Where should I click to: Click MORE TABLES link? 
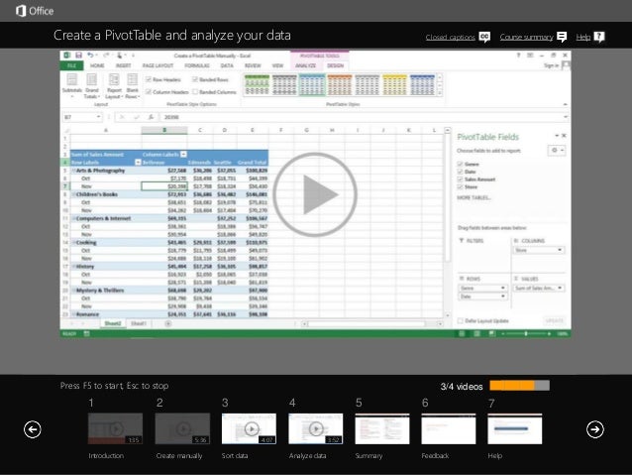point(474,197)
